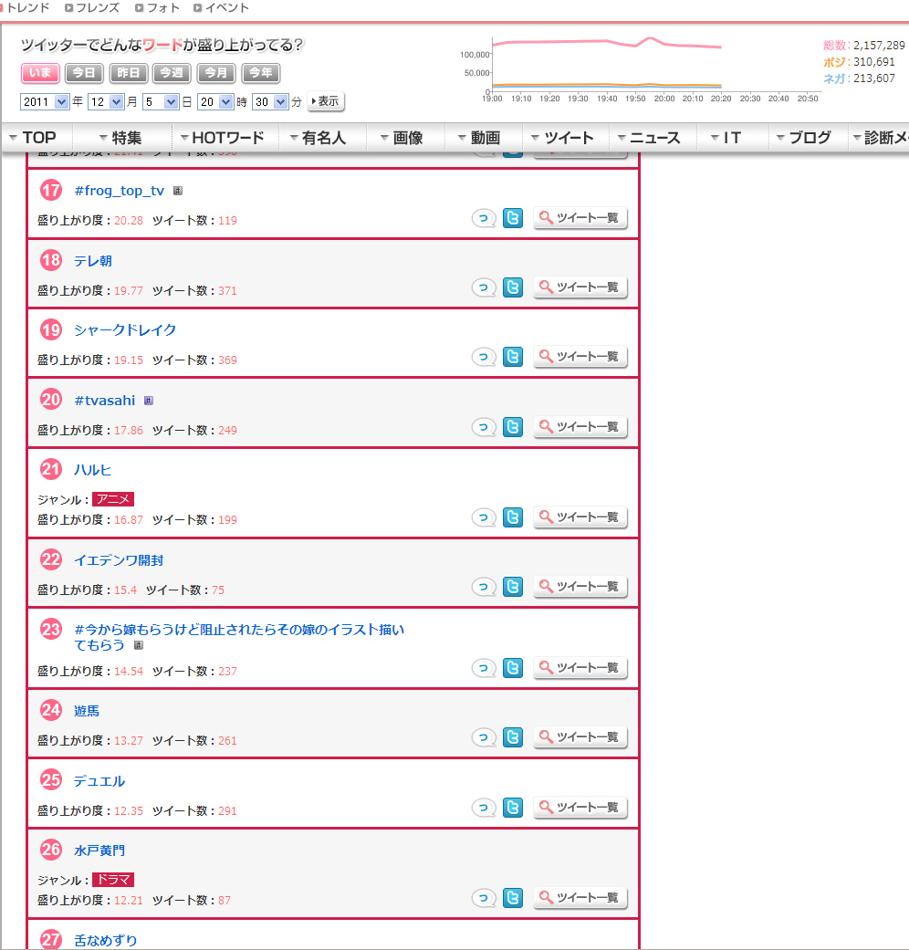Viewport: 909px width, 950px height.
Task: Open the month dropdown showing 12
Action: coord(106,102)
